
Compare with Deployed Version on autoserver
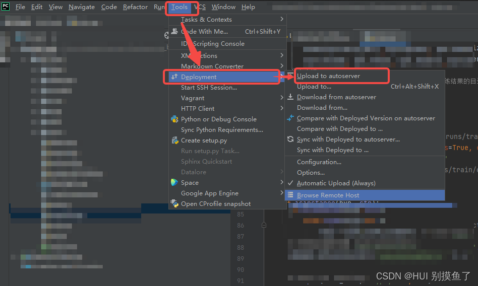pyautogui.click(x=365, y=118)
